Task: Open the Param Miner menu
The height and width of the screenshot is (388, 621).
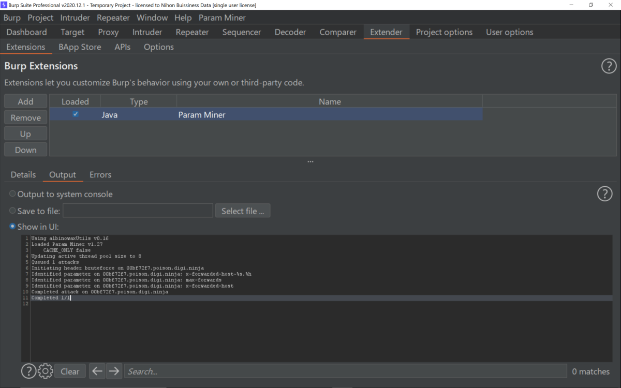Action: (222, 18)
